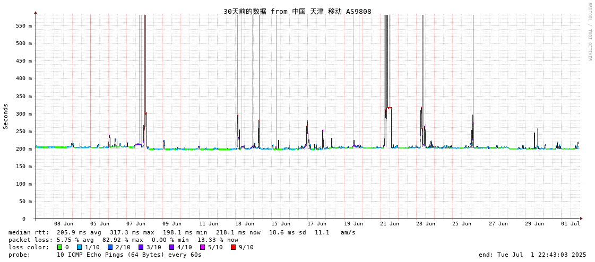The width and height of the screenshot is (595, 262).
Task: Click the 25 Jun date label
Action: (462, 224)
